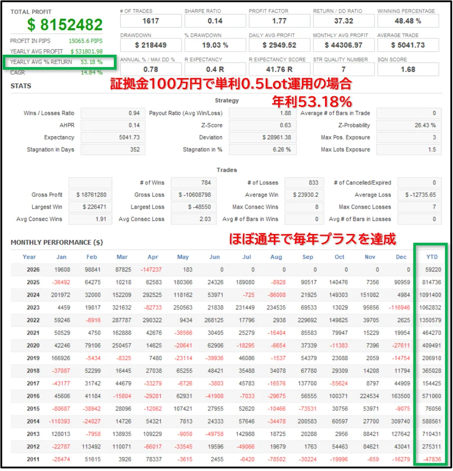Click the SQN Score value 1.68
453x471 pixels.
click(408, 69)
